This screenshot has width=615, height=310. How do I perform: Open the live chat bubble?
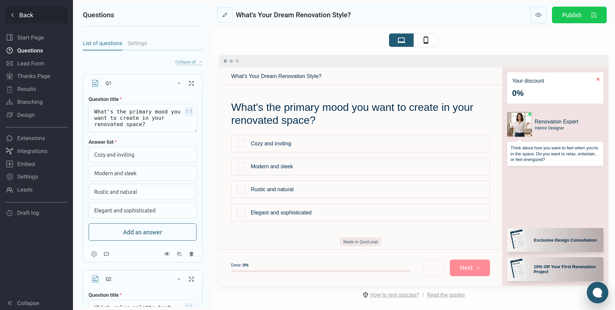[x=597, y=292]
